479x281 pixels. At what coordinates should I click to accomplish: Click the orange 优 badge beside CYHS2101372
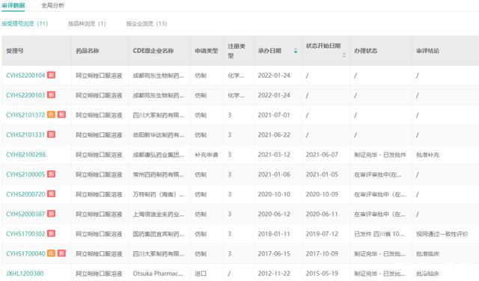click(51, 115)
